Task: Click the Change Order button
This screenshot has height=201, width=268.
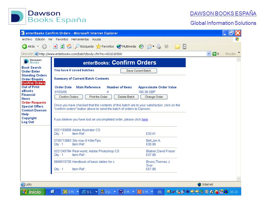Action: point(154,97)
